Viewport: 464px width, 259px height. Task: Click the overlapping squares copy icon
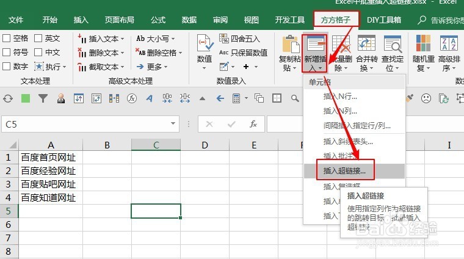point(259,98)
